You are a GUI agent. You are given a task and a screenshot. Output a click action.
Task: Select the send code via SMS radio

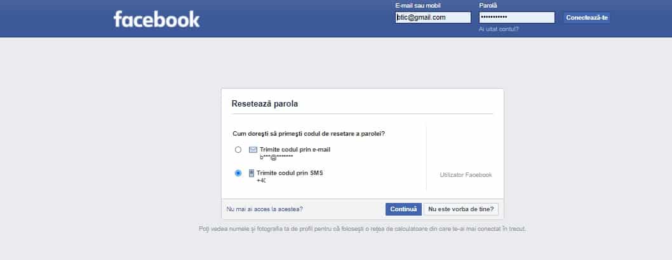point(238,173)
